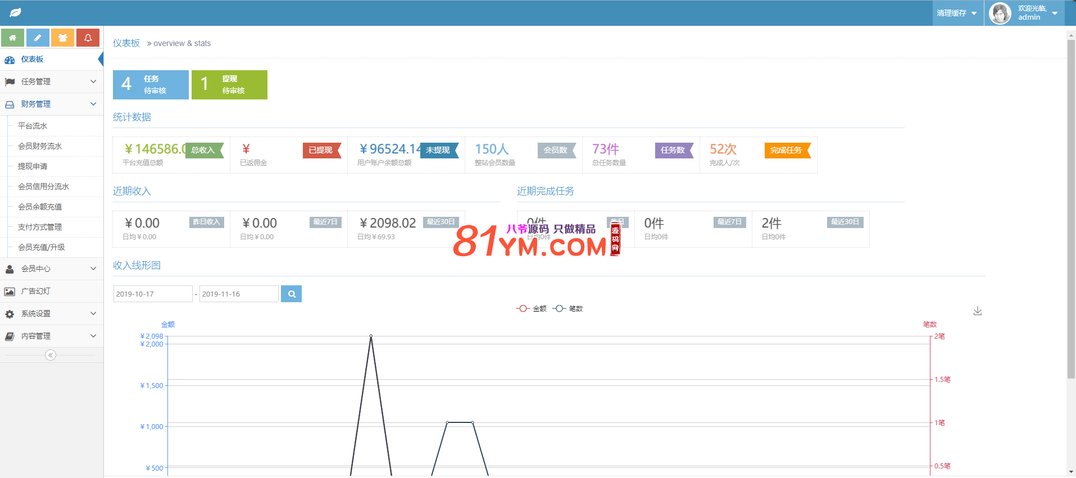Click the 昨日收入 tag
The width and height of the screenshot is (1076, 478).
207,222
